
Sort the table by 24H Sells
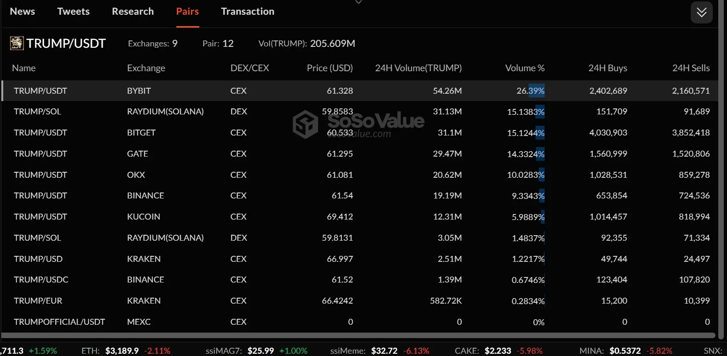[x=691, y=68]
